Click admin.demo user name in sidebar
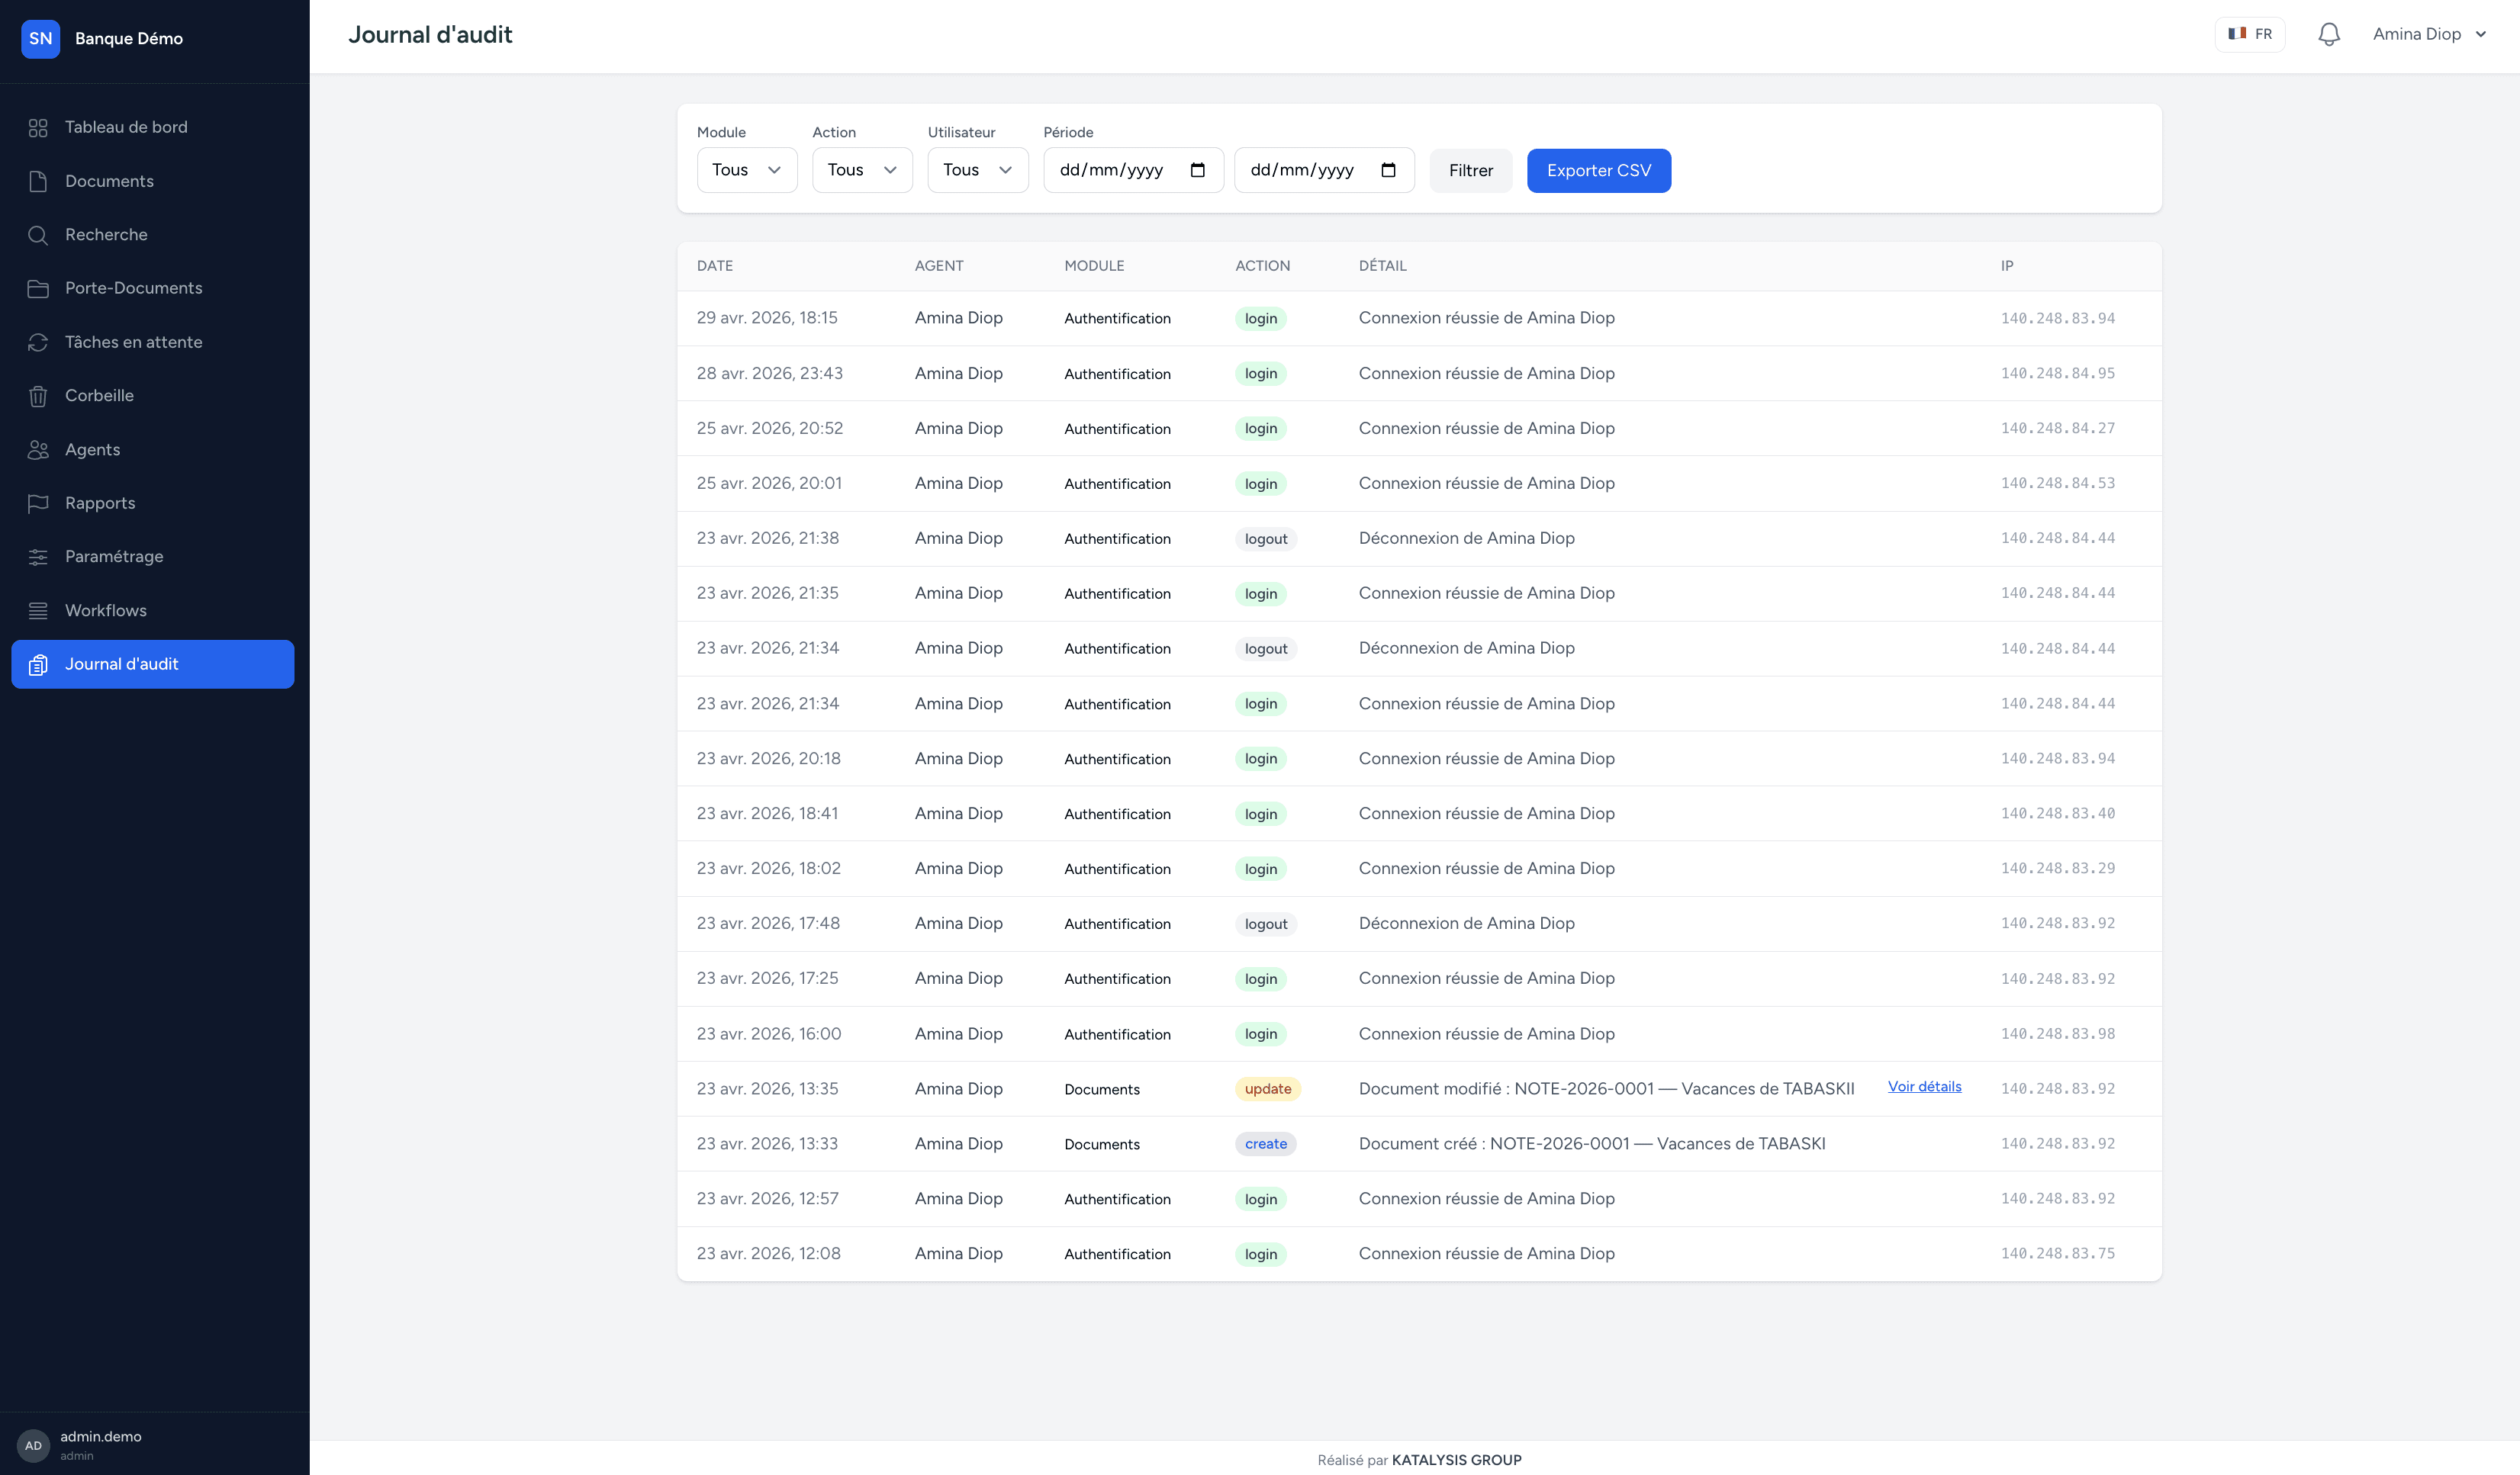The image size is (2520, 1475). [101, 1436]
